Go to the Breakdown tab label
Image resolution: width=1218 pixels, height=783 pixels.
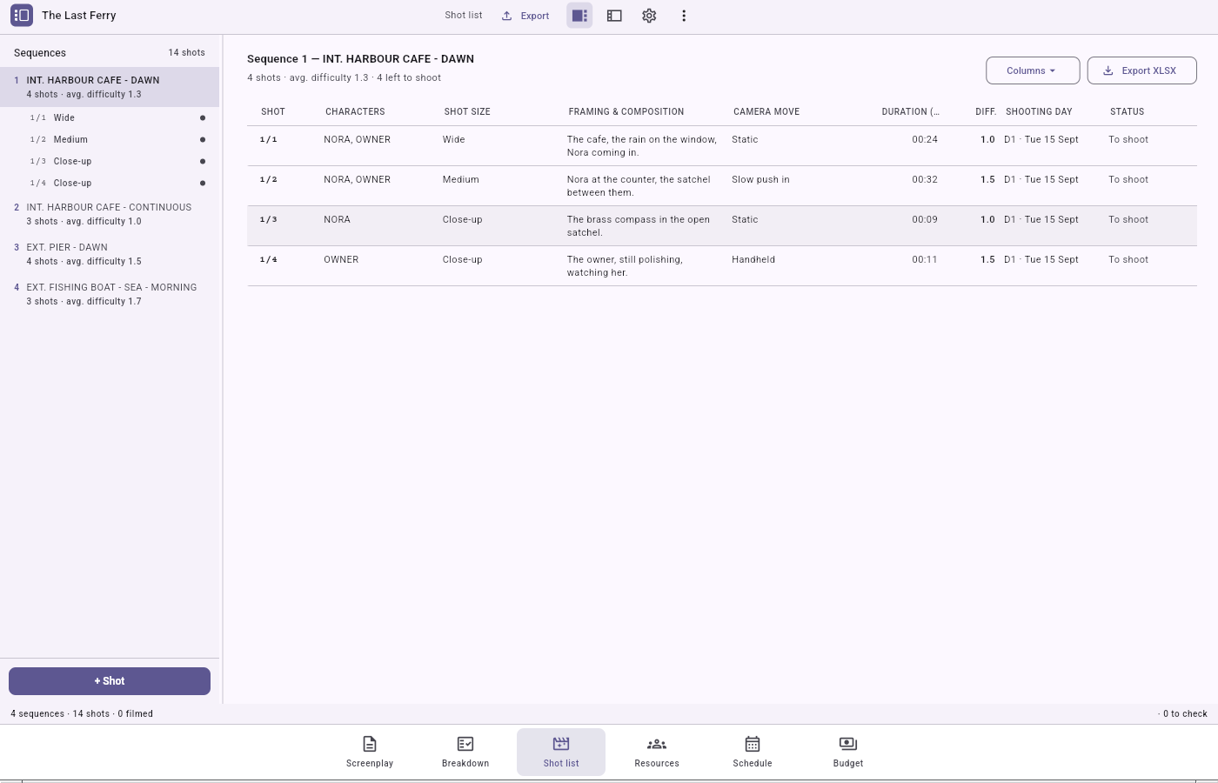[465, 764]
